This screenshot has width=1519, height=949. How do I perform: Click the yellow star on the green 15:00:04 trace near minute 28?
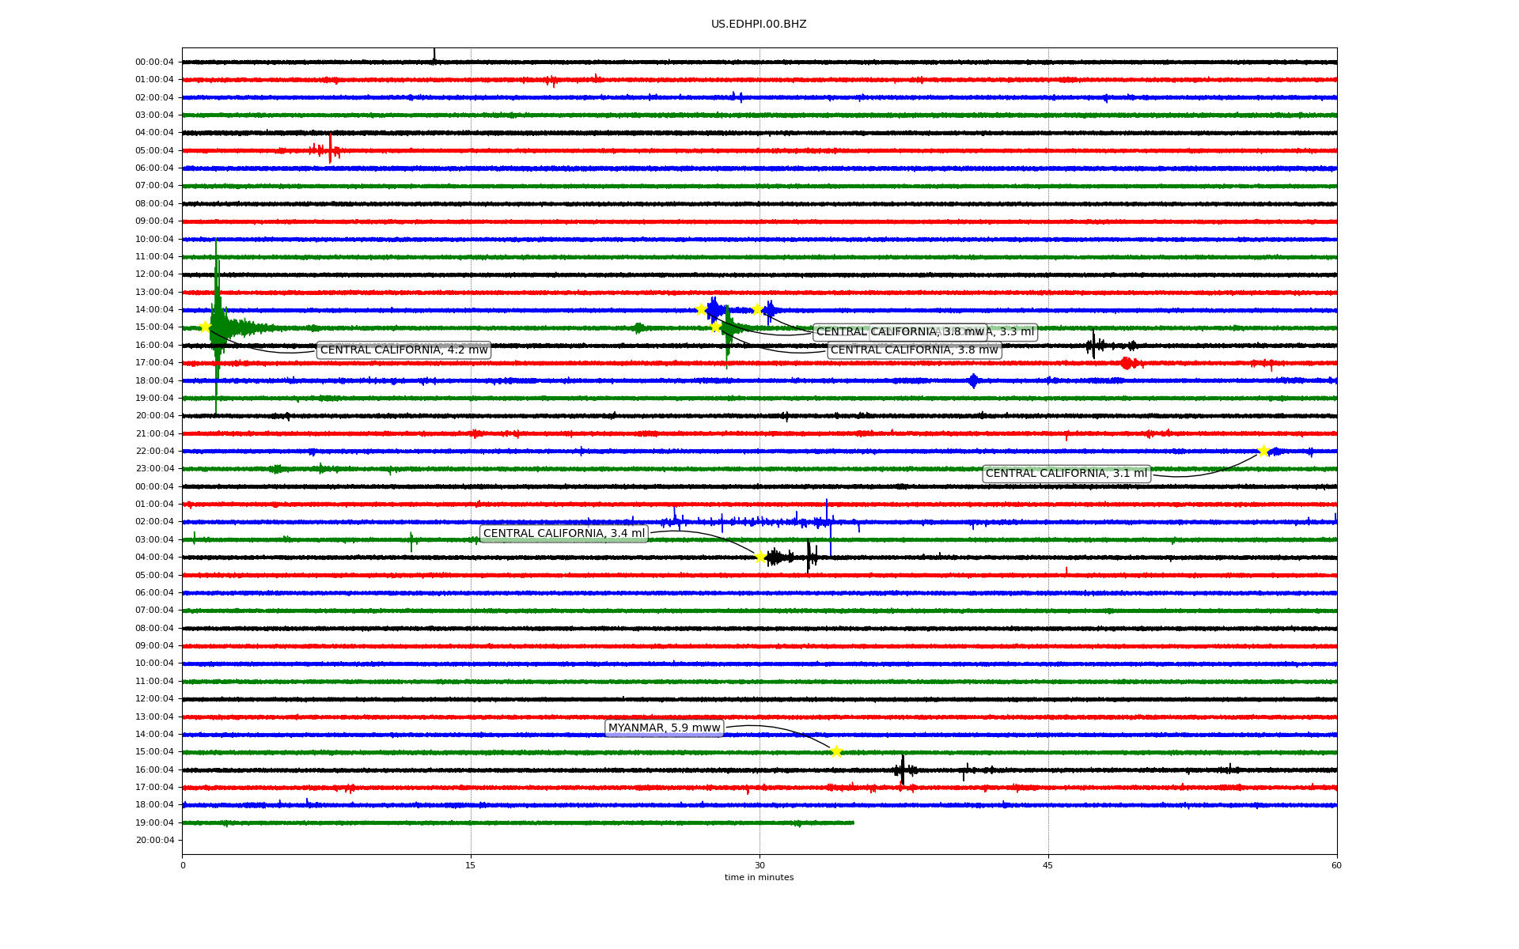click(716, 327)
